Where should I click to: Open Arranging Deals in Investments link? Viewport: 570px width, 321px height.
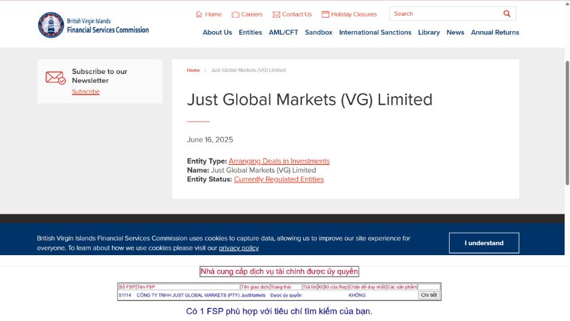click(279, 161)
